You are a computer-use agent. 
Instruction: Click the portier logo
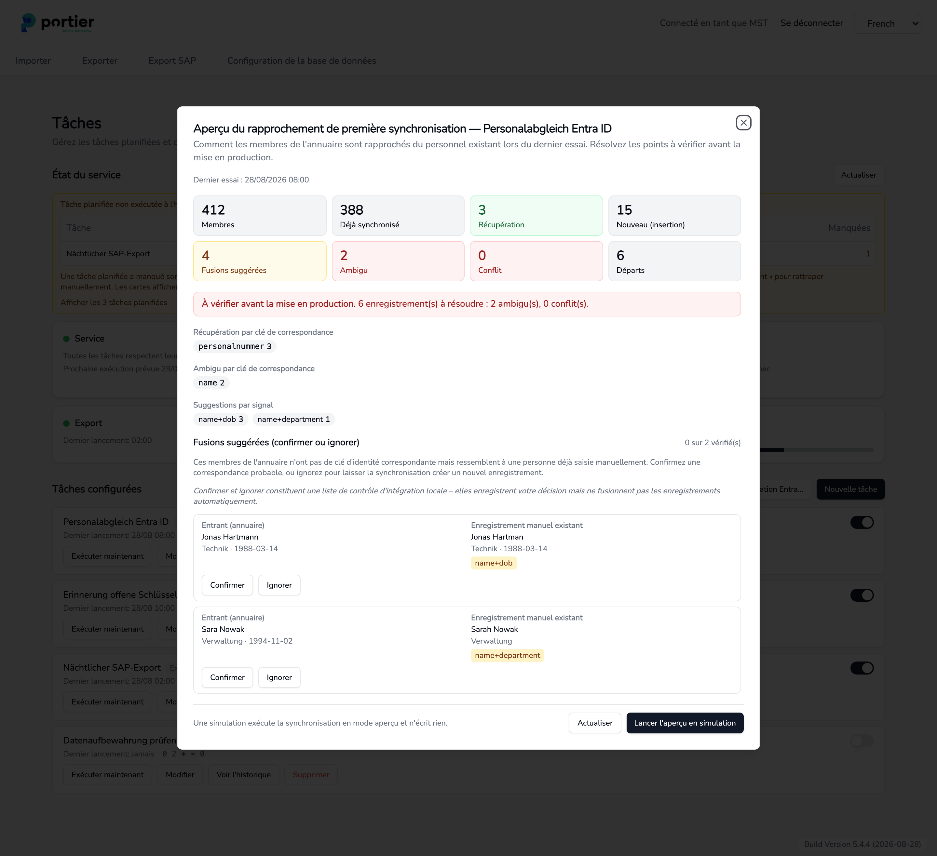pos(58,23)
